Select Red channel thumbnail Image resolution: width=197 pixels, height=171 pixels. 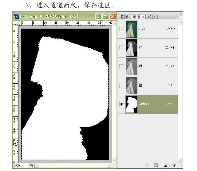pyautogui.click(x=132, y=48)
